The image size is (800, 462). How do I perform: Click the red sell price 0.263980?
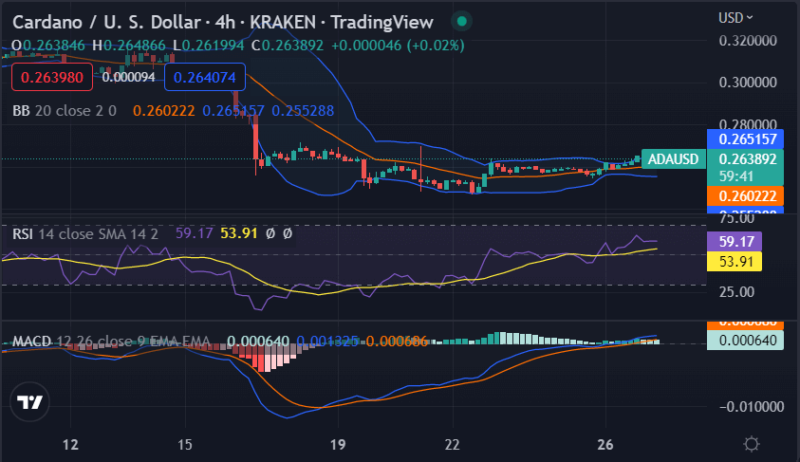[x=52, y=77]
